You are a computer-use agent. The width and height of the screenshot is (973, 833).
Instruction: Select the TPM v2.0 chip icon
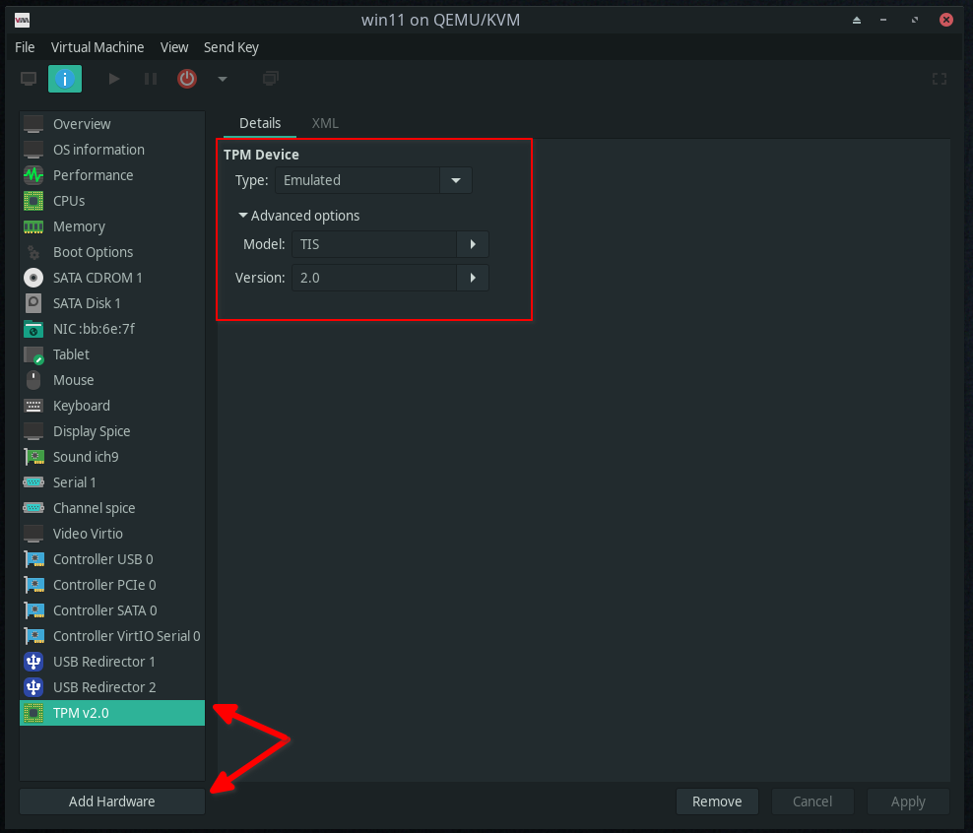point(33,713)
